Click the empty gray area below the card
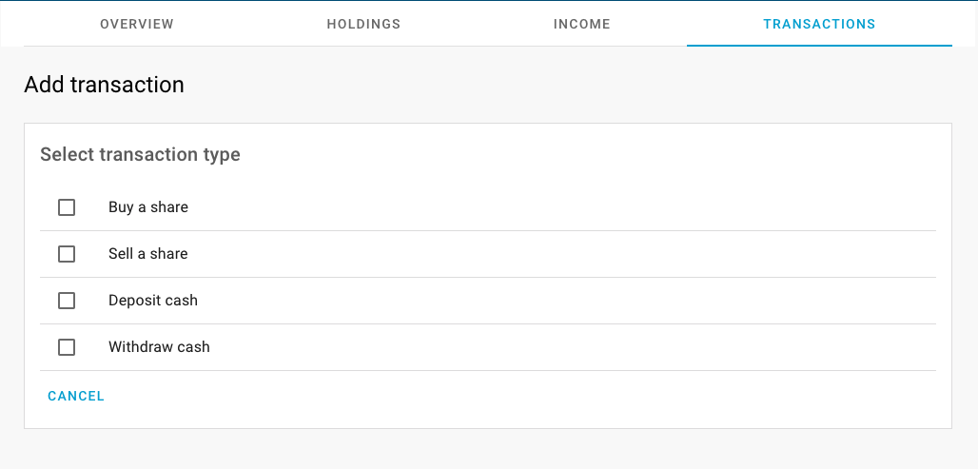 click(488, 449)
